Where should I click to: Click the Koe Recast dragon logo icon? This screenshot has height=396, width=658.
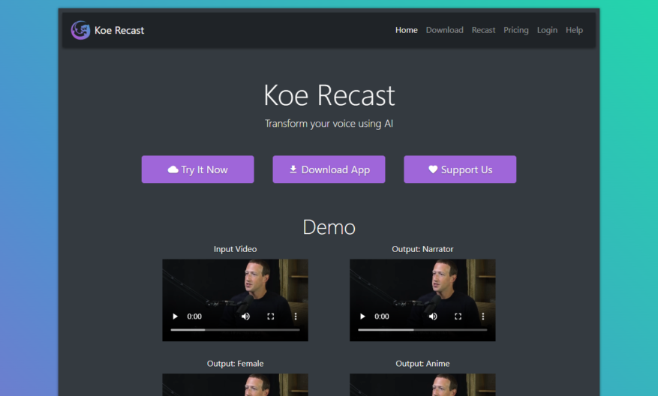80,30
